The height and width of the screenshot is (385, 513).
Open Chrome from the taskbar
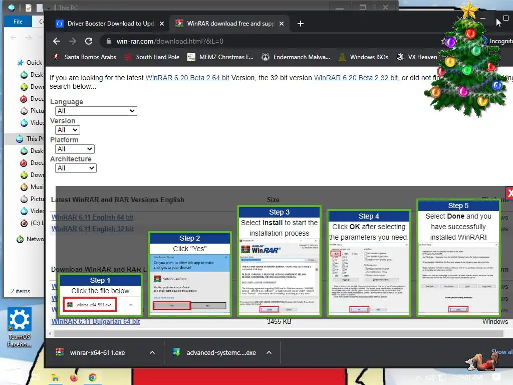click(x=93, y=378)
